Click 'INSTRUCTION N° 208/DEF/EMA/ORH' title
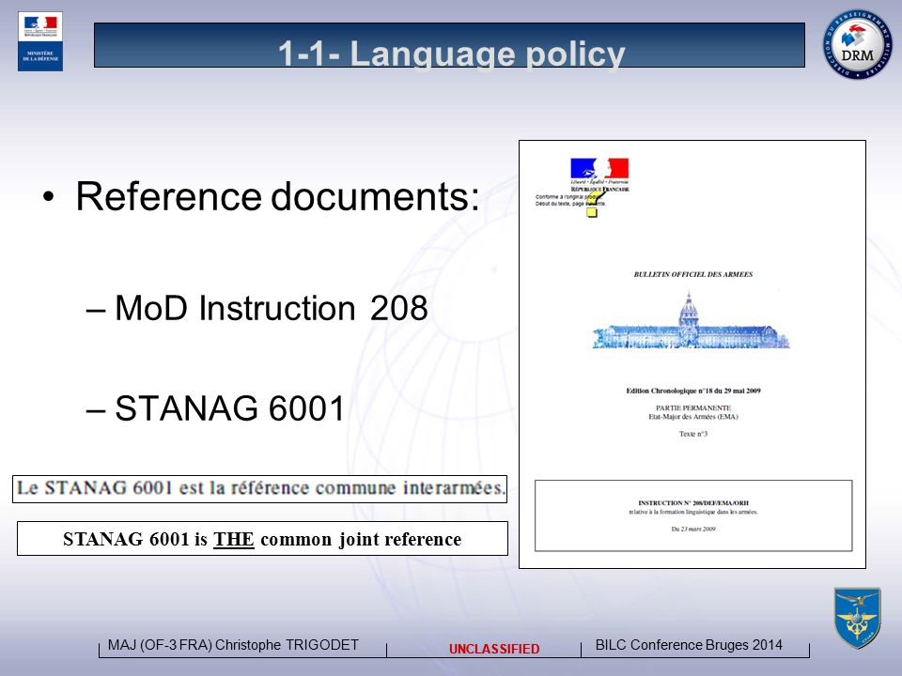Screen dimensions: 902x676 (x=693, y=503)
